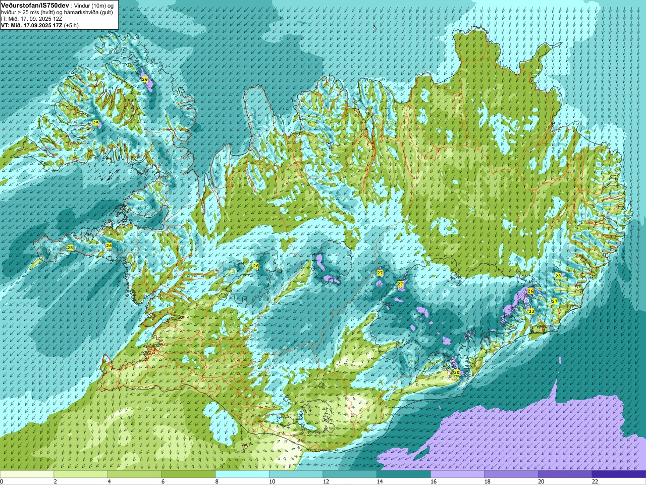Select the 8–10 m/s pale cyan legend swatch
646x485 pixels.
click(242, 474)
